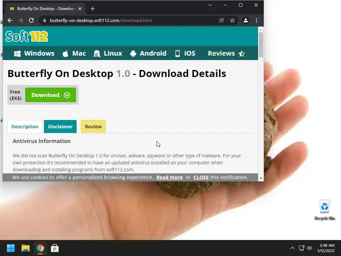341x256 pixels.
Task: Open File Explorer from the taskbar
Action: (x=25, y=248)
